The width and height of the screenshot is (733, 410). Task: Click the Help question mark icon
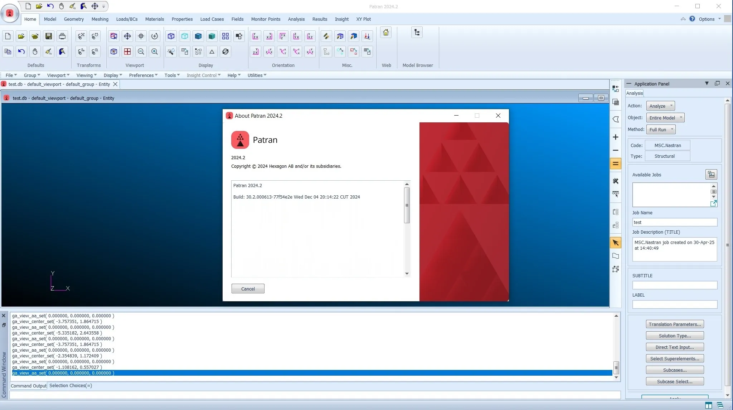pos(692,19)
